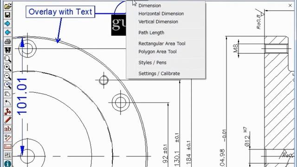Viewport: 297px width, 167px height.
Task: Select the 'ab' text annotation tool
Action: click(x=7, y=129)
